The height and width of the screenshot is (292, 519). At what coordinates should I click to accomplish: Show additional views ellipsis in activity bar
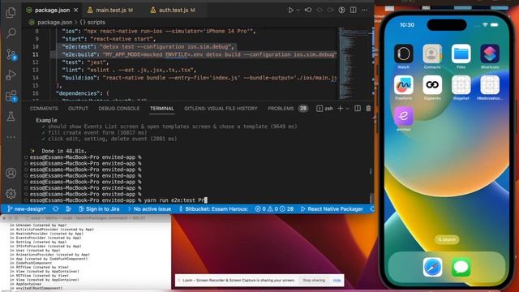11,137
